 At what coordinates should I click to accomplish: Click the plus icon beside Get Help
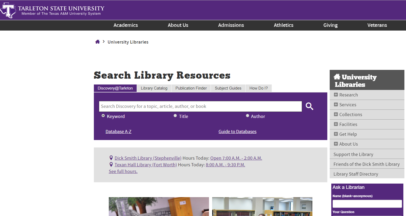(336, 134)
